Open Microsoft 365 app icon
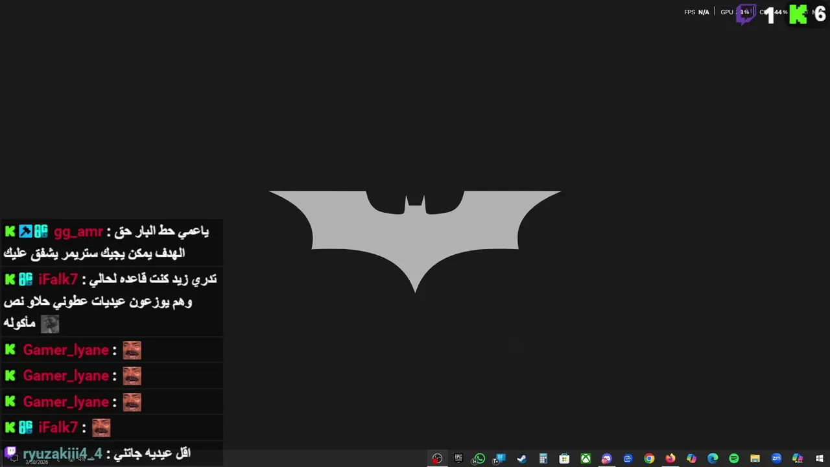Image resolution: width=830 pixels, height=467 pixels. [x=798, y=459]
